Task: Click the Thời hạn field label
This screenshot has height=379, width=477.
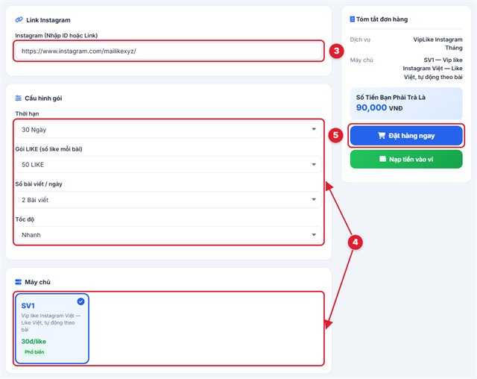Action: coord(27,114)
